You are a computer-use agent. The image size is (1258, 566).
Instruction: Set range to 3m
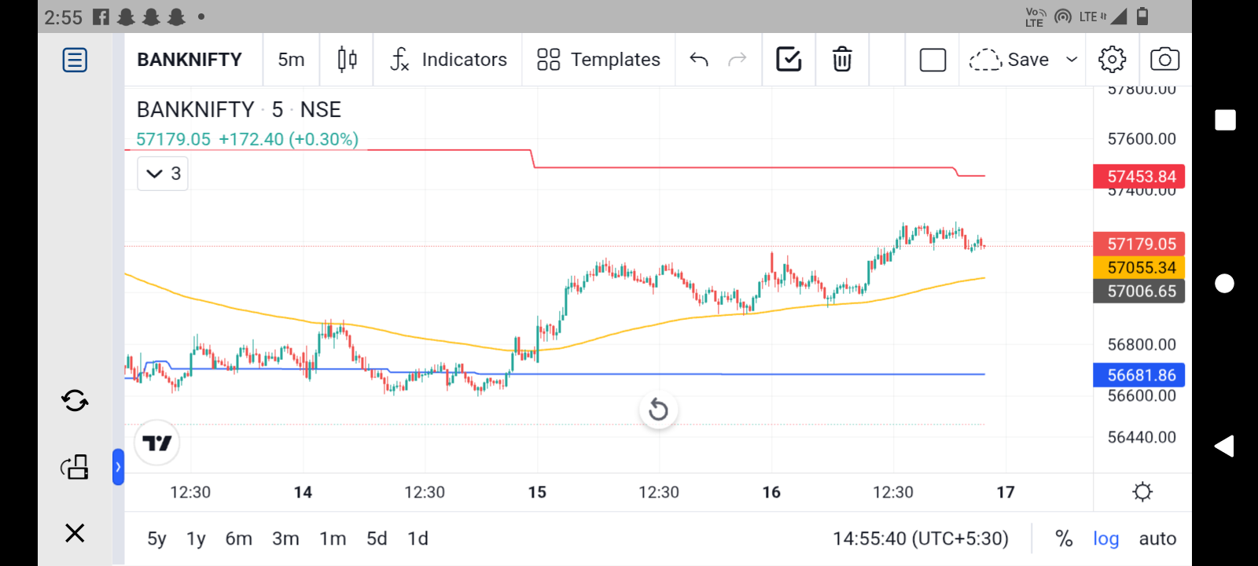[285, 538]
